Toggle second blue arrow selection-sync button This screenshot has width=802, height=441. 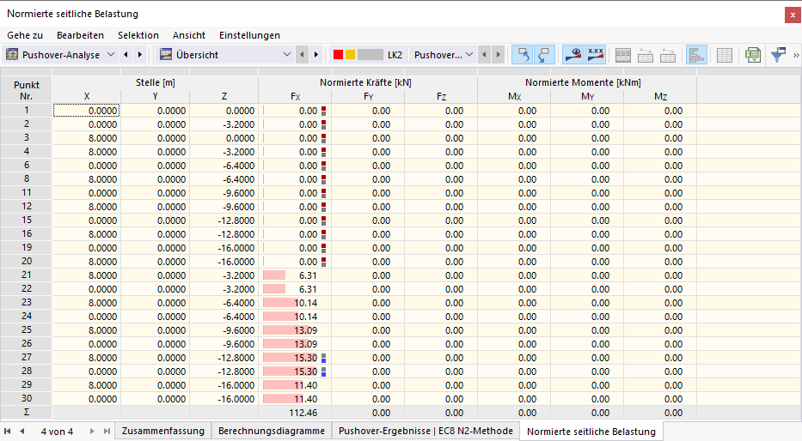[x=545, y=55]
